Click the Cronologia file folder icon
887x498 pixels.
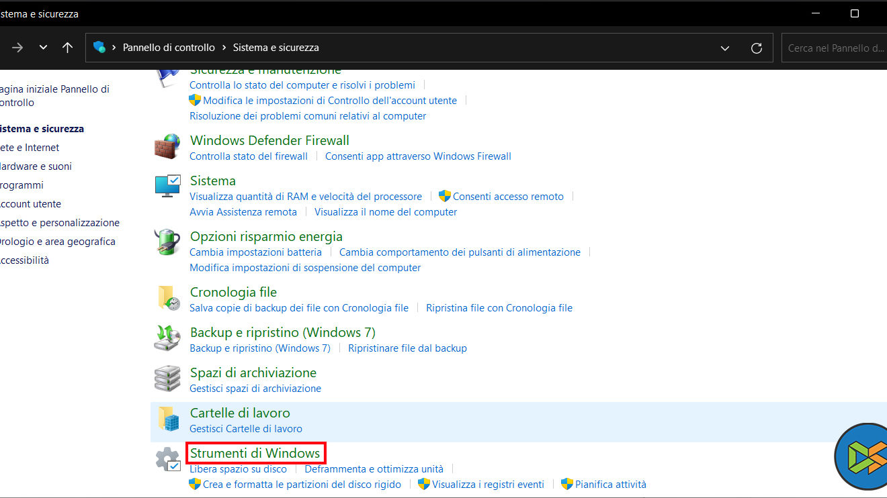pyautogui.click(x=167, y=298)
